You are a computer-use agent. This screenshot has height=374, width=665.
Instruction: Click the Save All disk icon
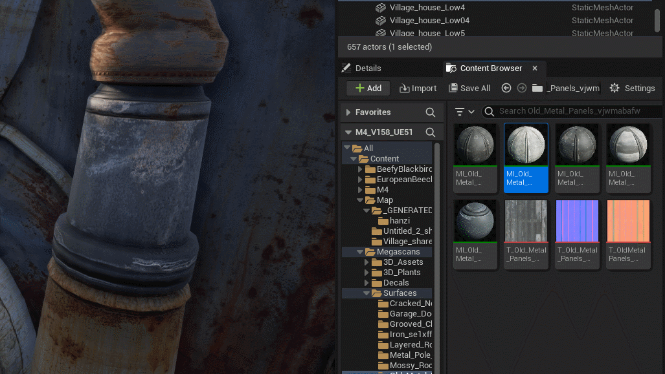point(453,88)
